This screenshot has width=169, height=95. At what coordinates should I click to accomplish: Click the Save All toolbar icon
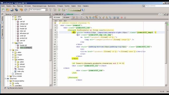(x=16, y=10)
